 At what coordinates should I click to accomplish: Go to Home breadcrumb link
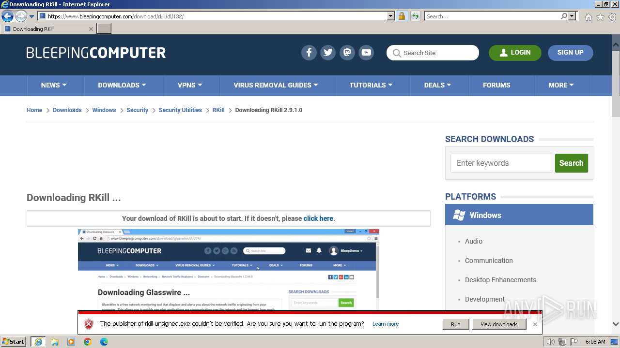tap(34, 110)
